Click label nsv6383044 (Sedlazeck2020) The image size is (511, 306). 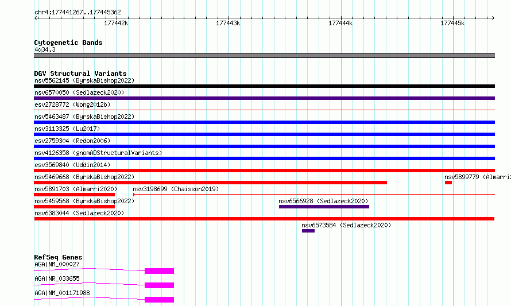pos(79,213)
